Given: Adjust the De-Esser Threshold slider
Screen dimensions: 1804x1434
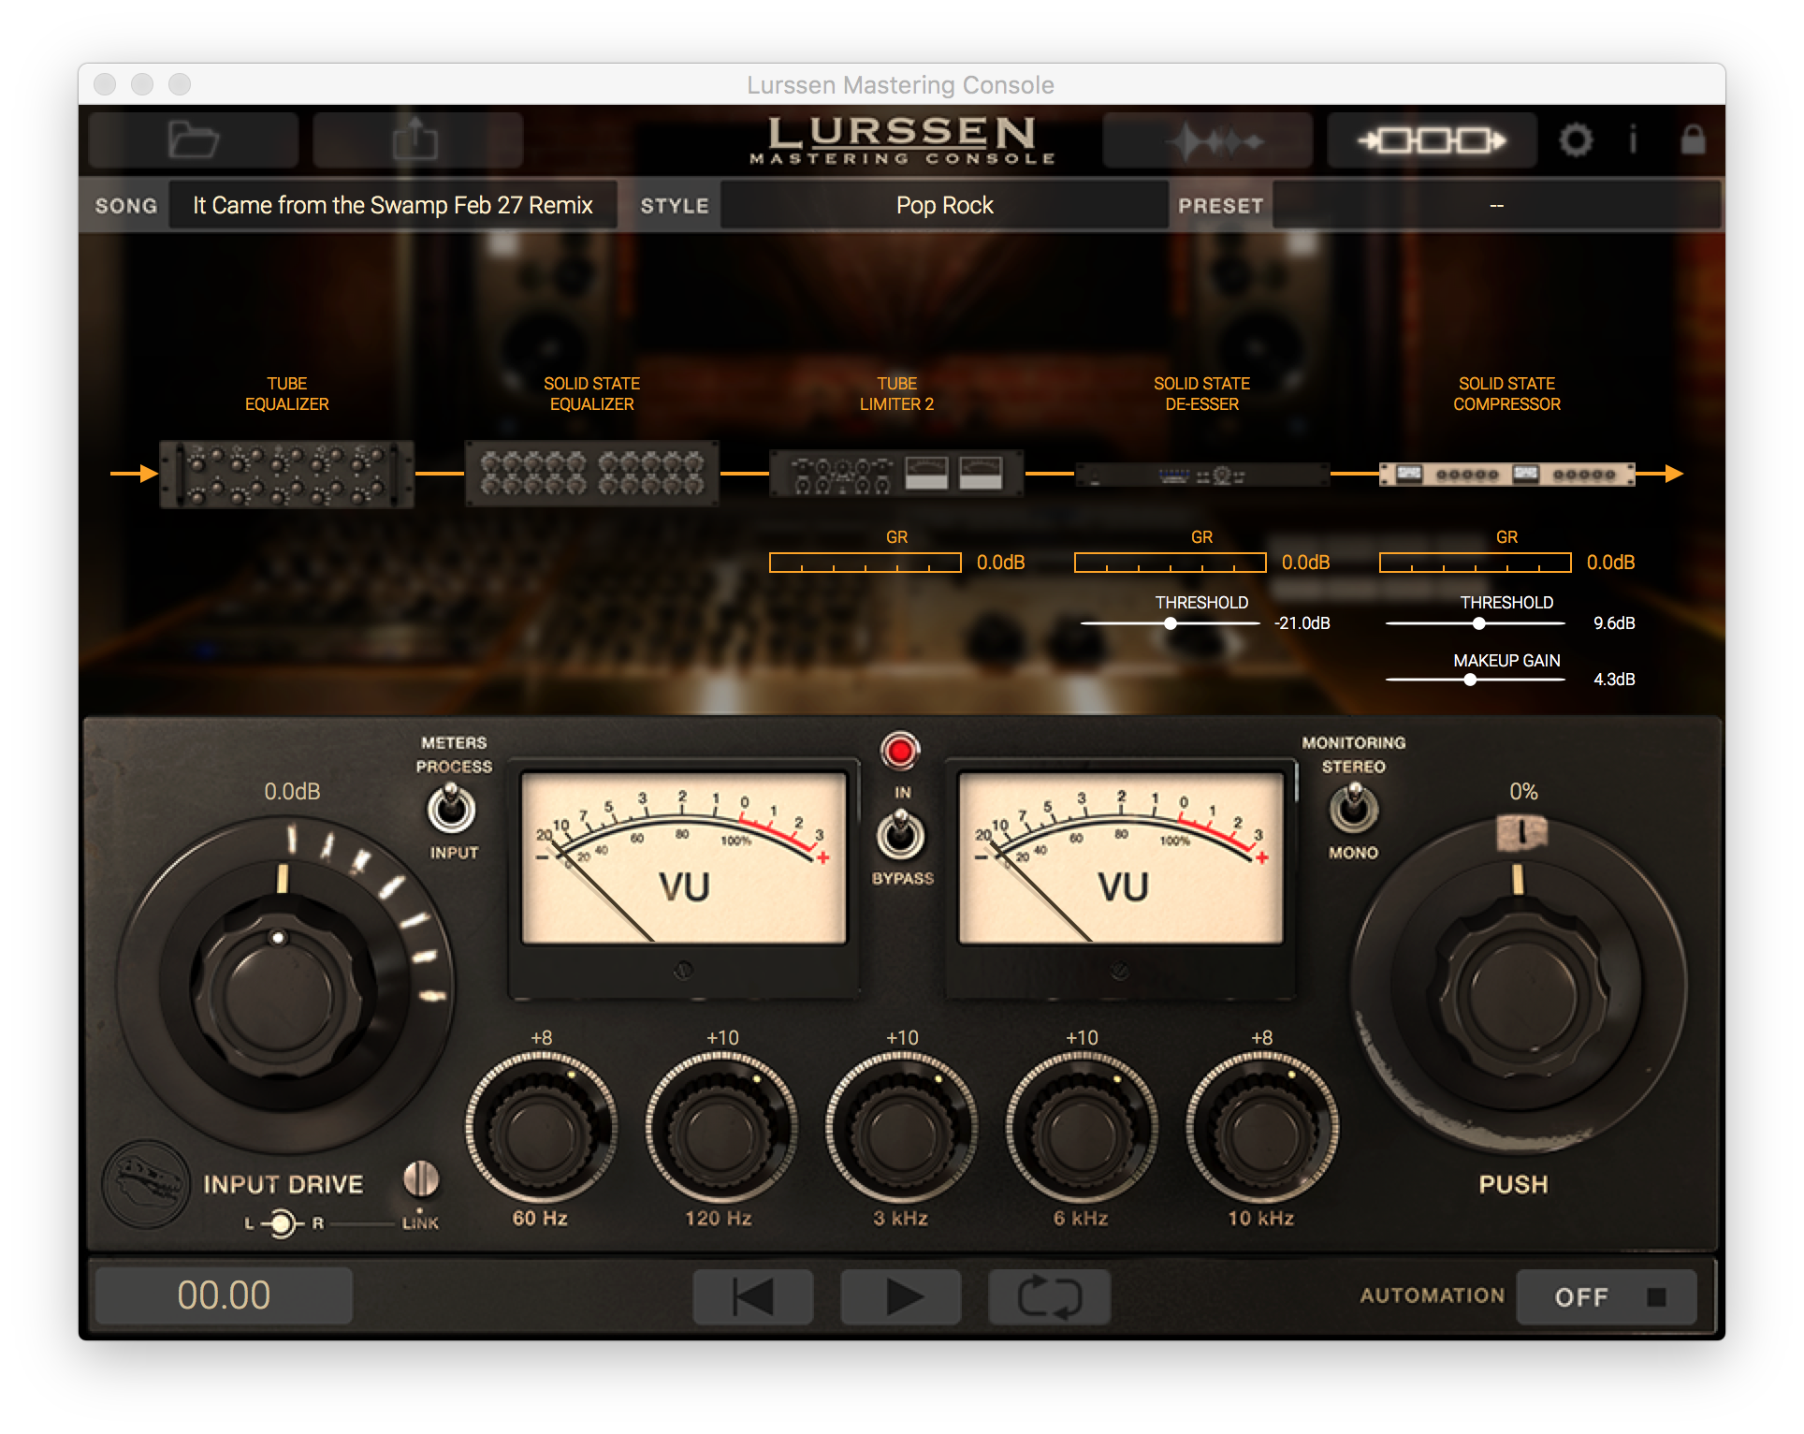Looking at the screenshot, I should click(x=1171, y=623).
